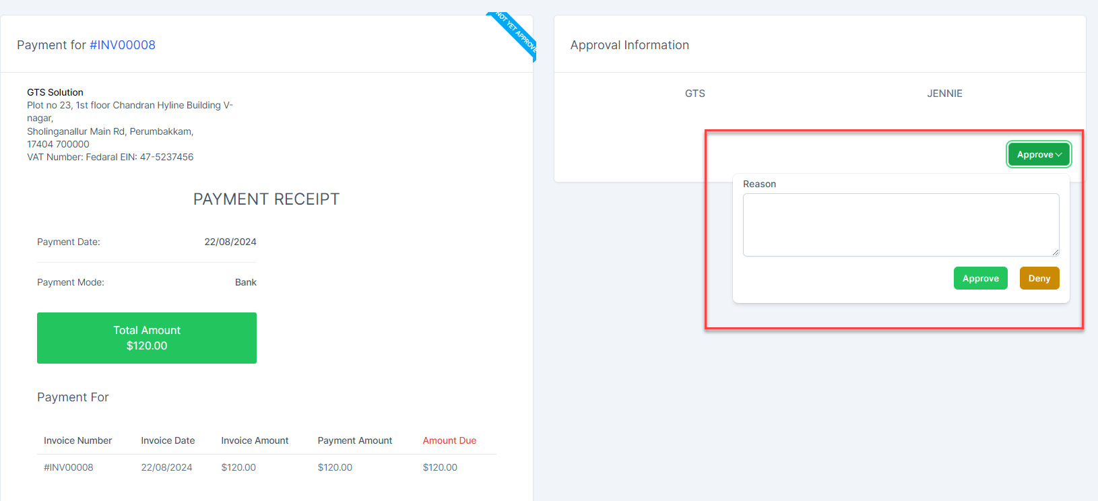Click the payment date value 22/08/2024
Viewport: 1098px width, 501px height.
[x=230, y=242]
